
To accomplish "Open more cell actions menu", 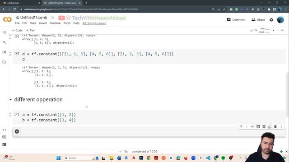I will 281,126.
